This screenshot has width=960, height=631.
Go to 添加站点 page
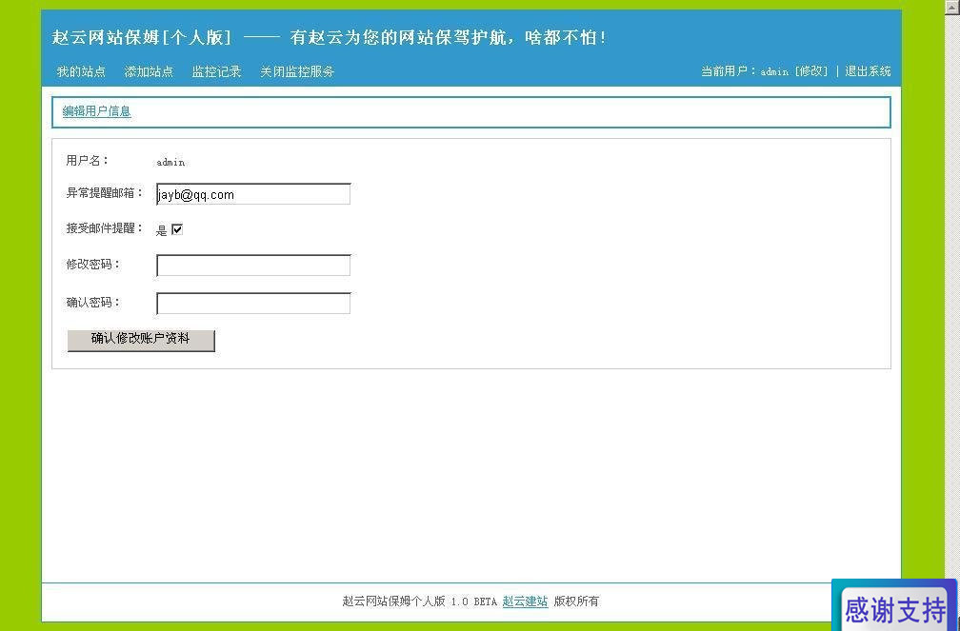click(x=149, y=71)
